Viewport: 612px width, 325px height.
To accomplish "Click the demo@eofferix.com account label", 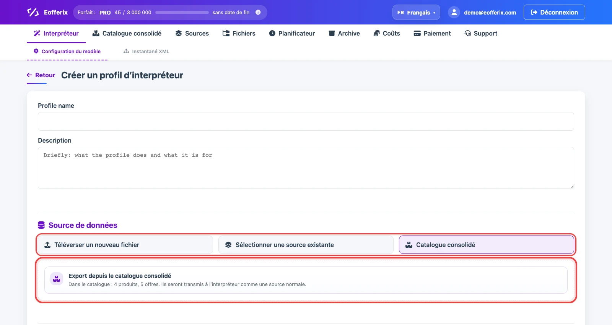I will pos(490,13).
